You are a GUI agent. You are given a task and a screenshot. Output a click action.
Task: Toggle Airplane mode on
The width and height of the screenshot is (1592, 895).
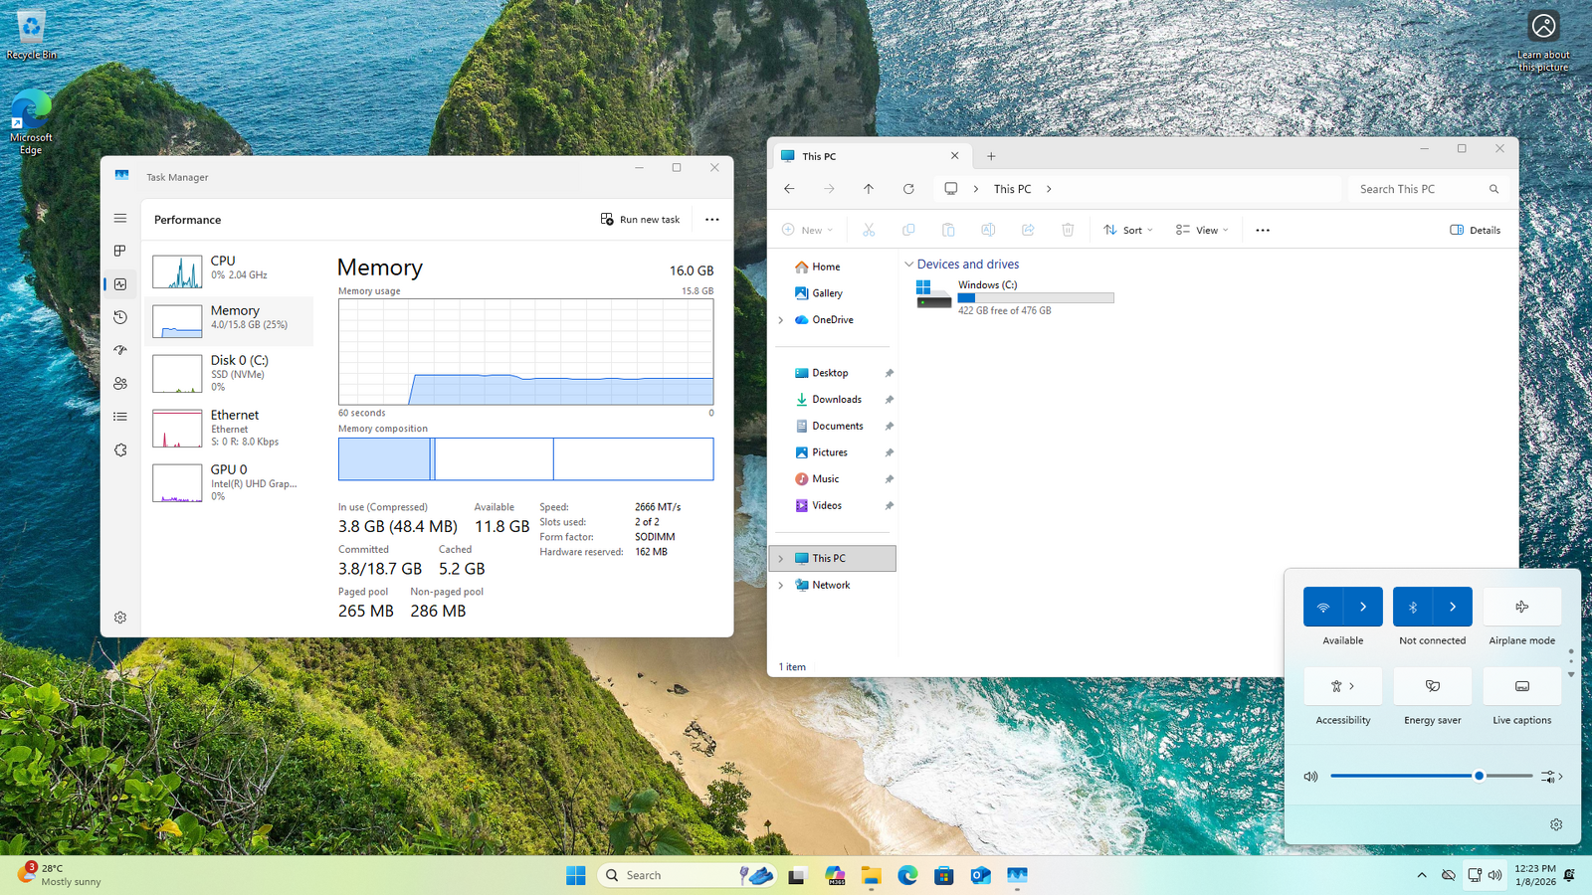pyautogui.click(x=1521, y=607)
